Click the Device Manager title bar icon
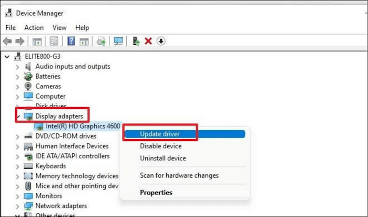Image resolution: width=368 pixels, height=217 pixels. (x=9, y=13)
